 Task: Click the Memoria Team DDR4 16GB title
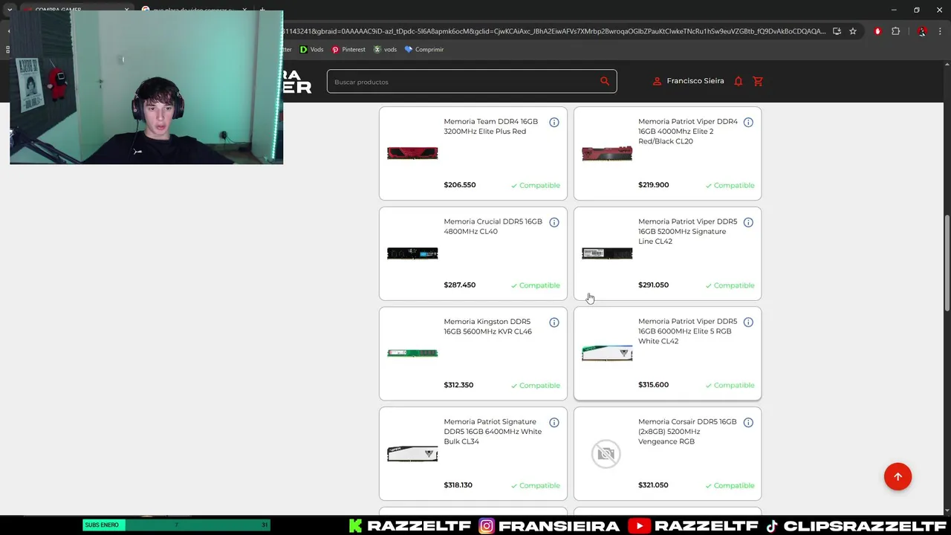click(490, 126)
